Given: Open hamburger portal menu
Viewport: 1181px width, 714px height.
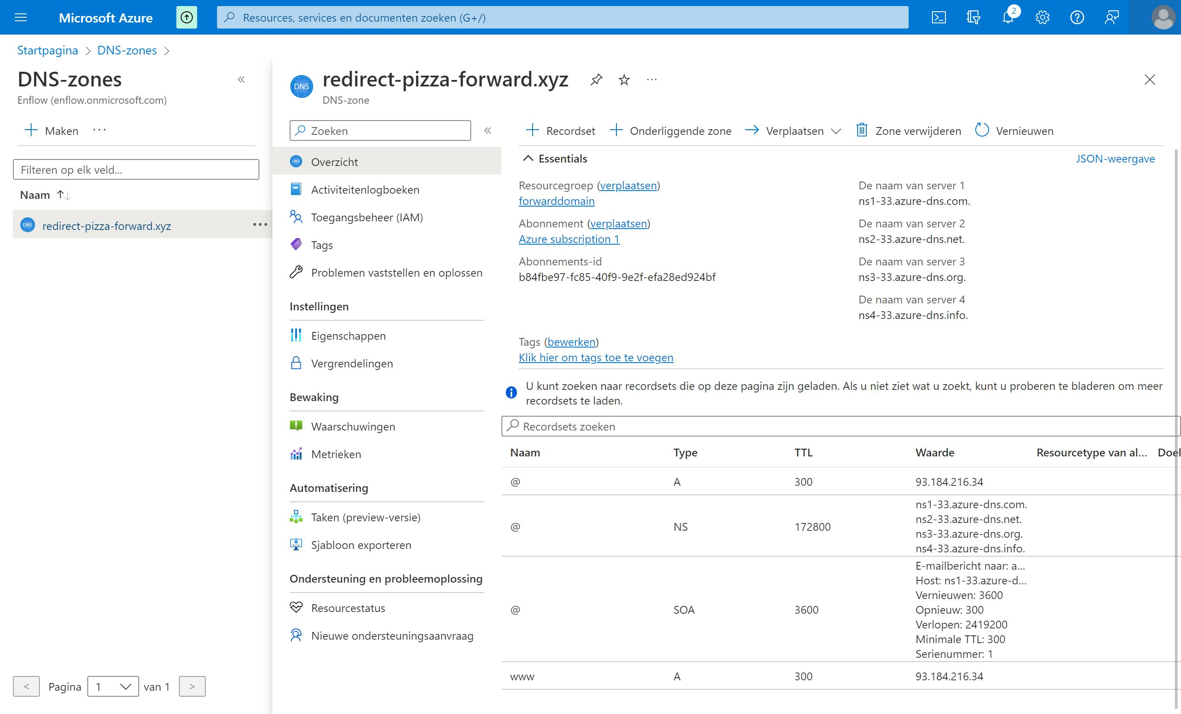Looking at the screenshot, I should 21,18.
